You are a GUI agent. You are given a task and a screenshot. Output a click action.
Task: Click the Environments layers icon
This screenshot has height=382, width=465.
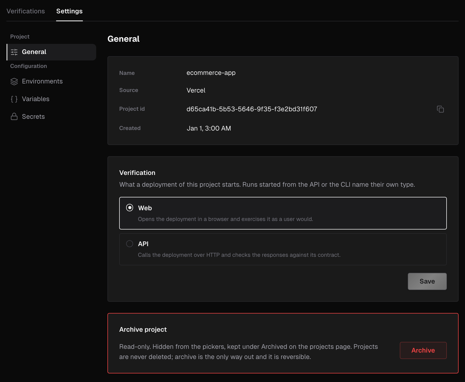[x=14, y=81]
